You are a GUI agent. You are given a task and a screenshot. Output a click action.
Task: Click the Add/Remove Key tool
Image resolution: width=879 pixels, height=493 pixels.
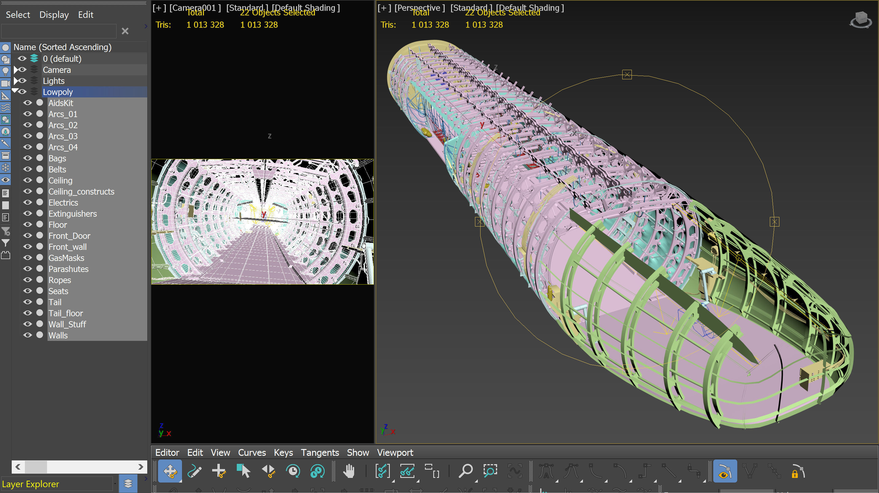(x=219, y=471)
